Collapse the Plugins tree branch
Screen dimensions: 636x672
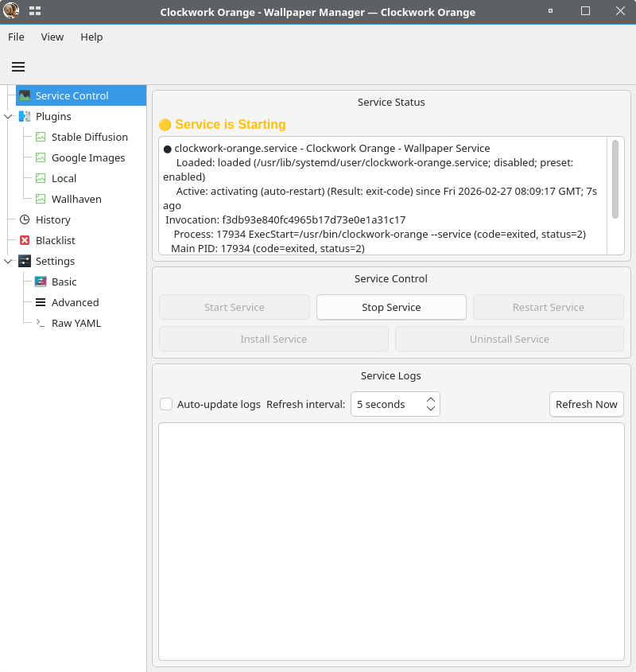click(9, 116)
